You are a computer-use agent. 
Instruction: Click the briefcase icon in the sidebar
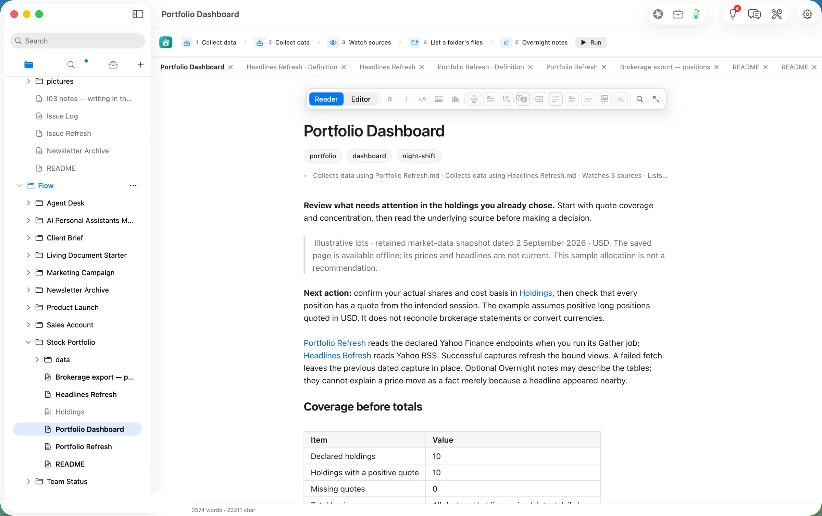point(113,65)
